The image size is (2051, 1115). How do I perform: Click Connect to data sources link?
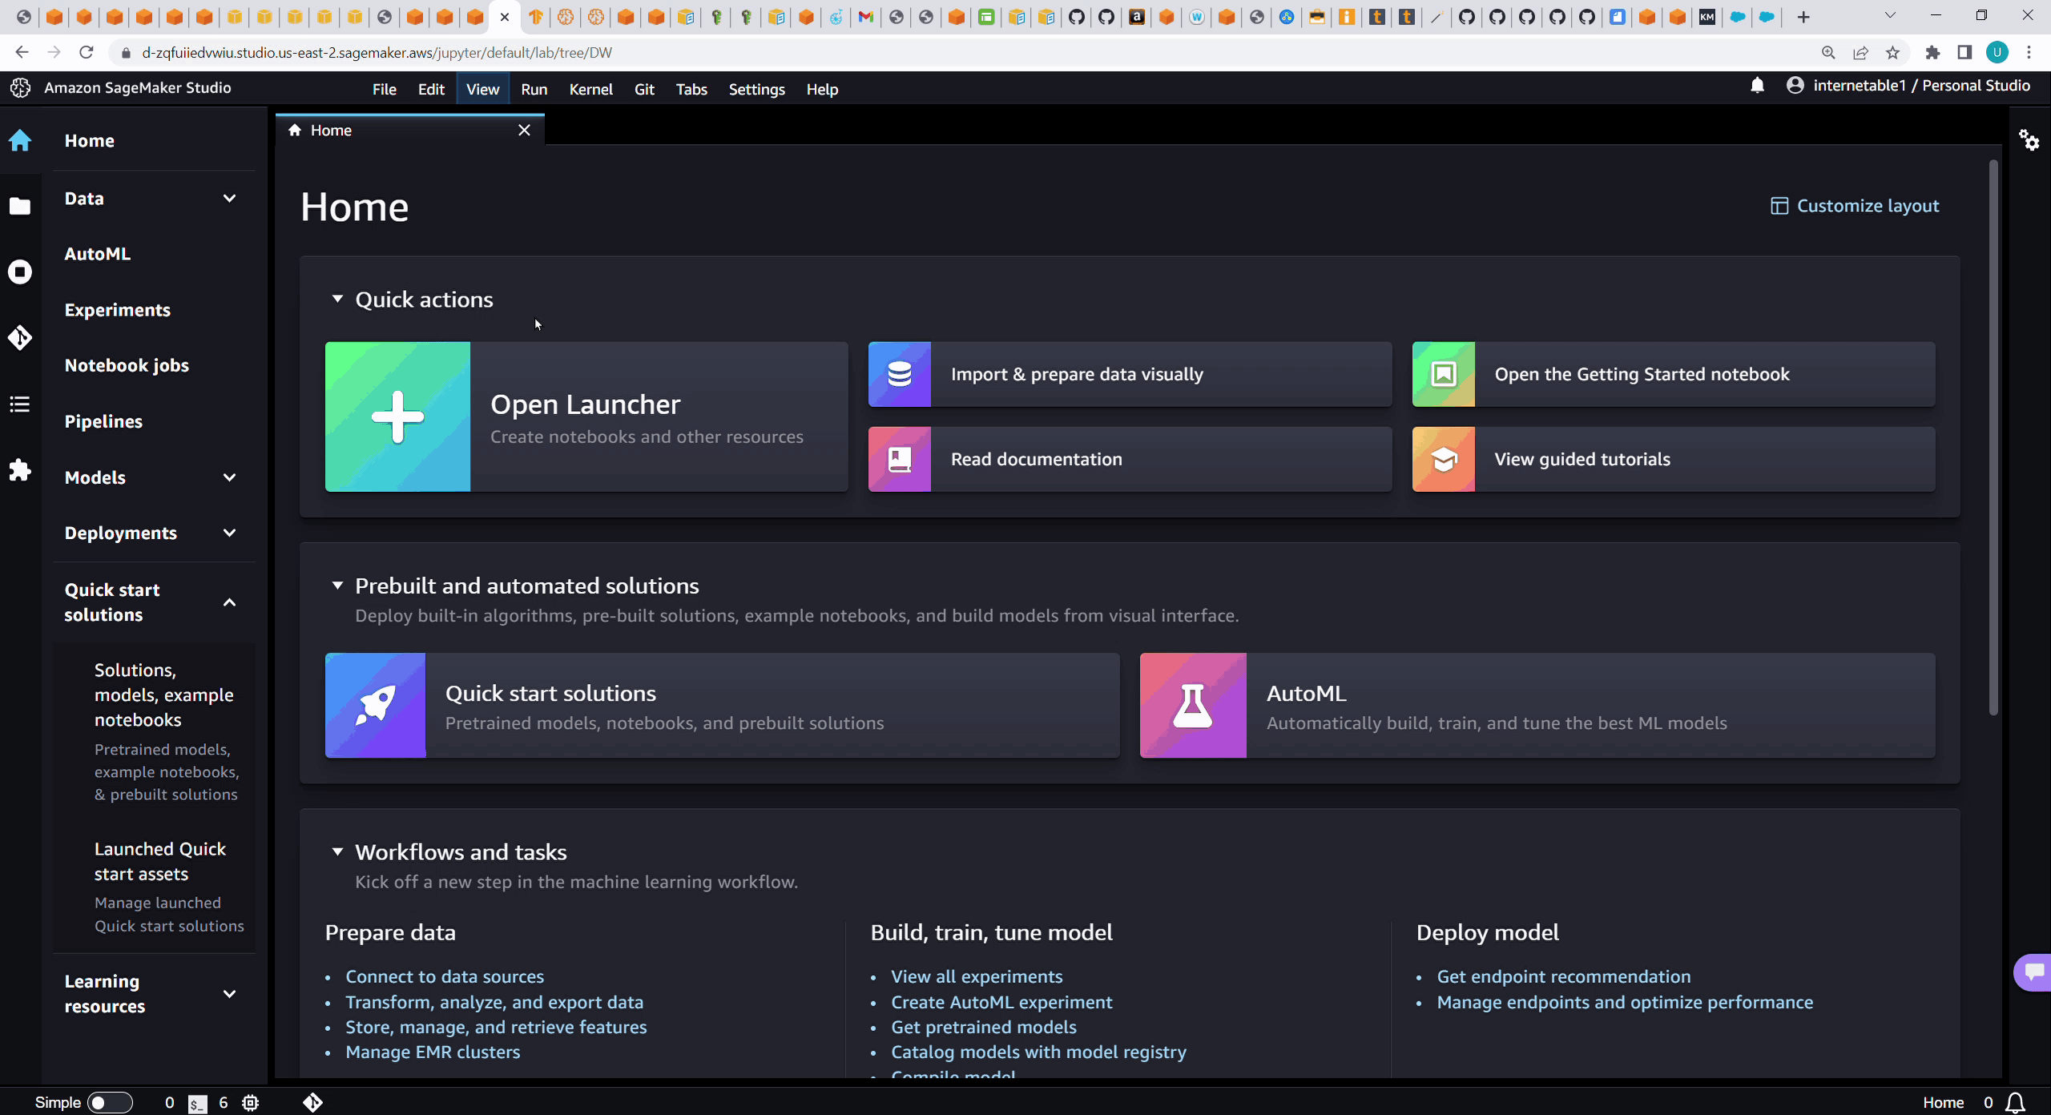click(445, 976)
